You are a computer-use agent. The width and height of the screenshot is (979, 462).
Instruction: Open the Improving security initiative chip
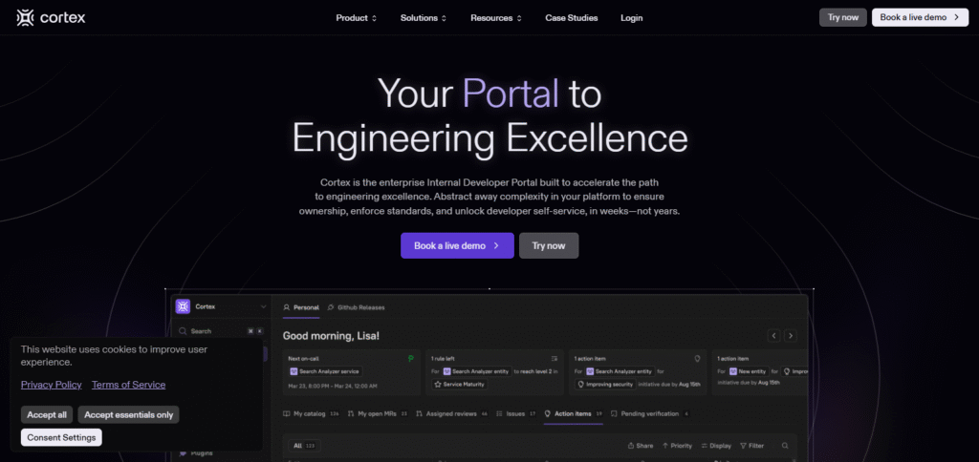click(x=605, y=385)
